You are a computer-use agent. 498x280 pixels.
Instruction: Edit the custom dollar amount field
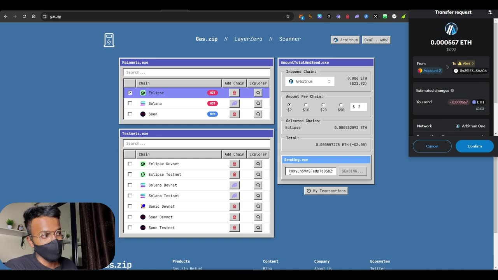(x=358, y=107)
